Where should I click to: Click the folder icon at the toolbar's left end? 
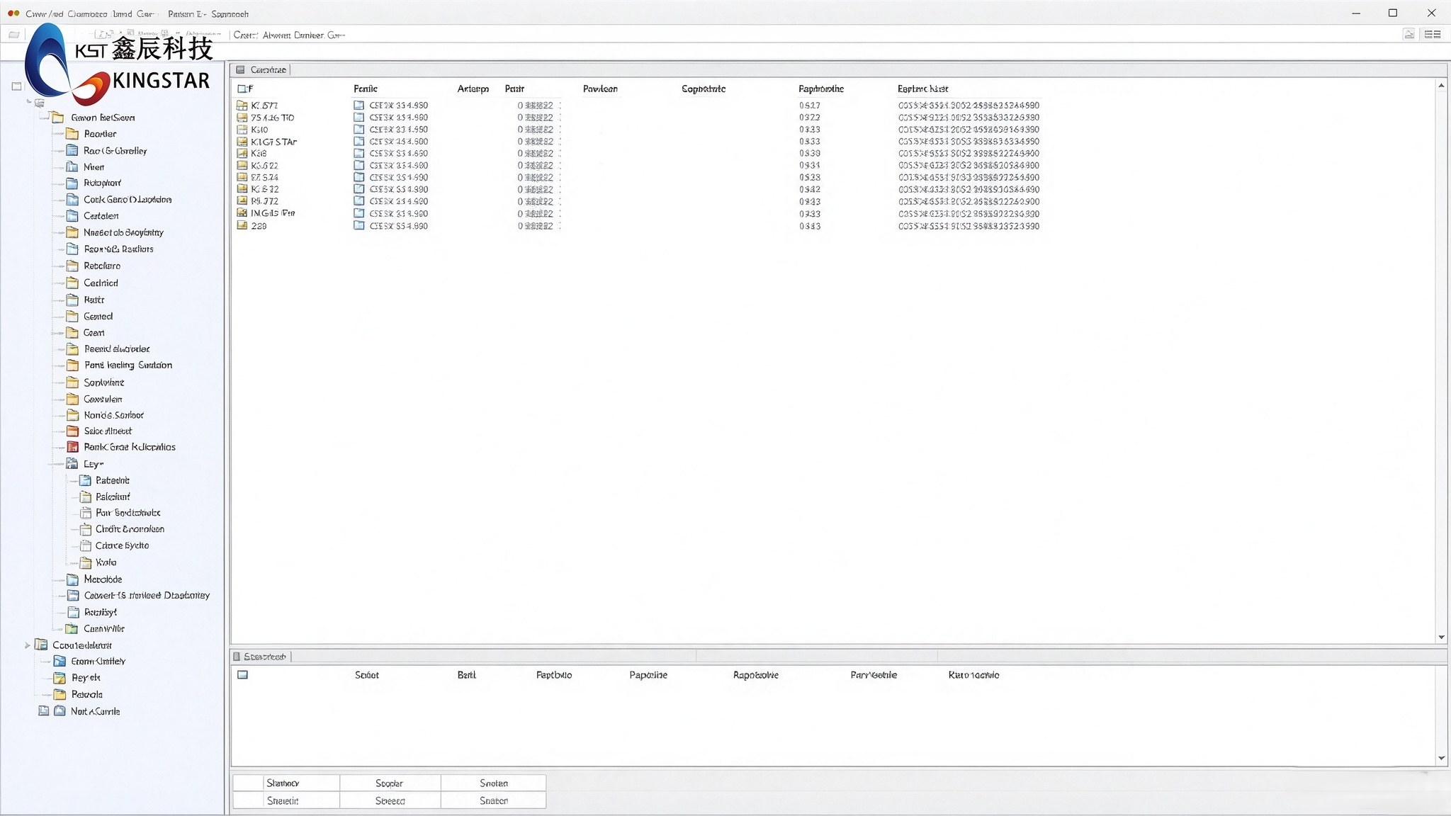13,35
